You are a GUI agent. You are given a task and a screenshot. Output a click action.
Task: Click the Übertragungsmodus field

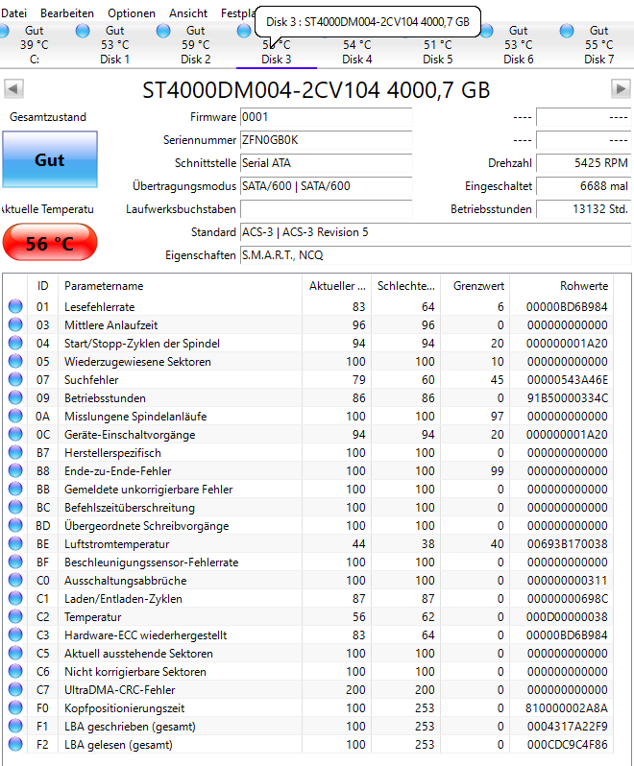coord(326,186)
